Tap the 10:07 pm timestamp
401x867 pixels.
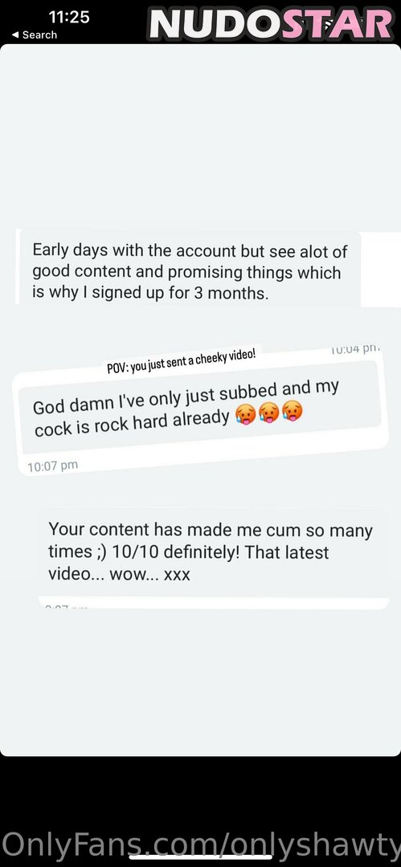[x=52, y=466]
